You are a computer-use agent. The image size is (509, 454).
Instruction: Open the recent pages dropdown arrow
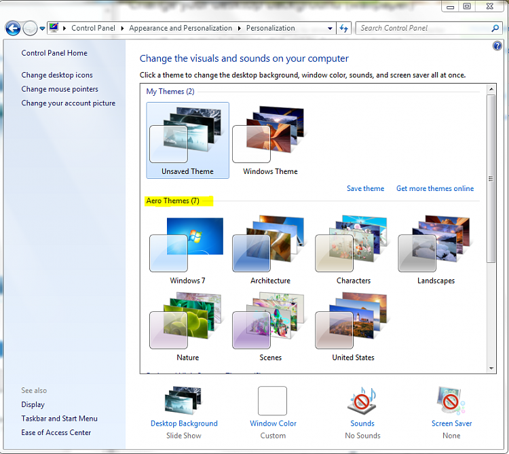(x=42, y=29)
